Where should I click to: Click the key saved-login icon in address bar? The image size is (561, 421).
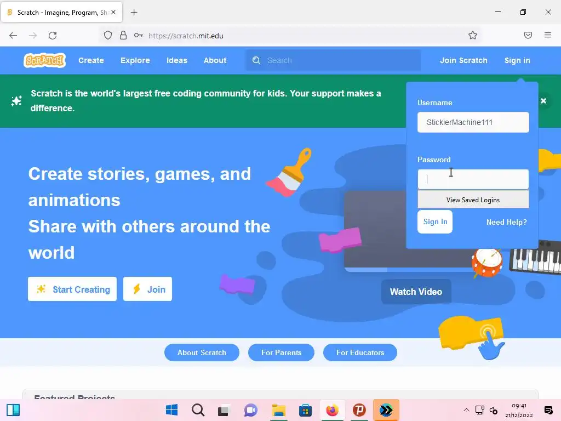[139, 36]
